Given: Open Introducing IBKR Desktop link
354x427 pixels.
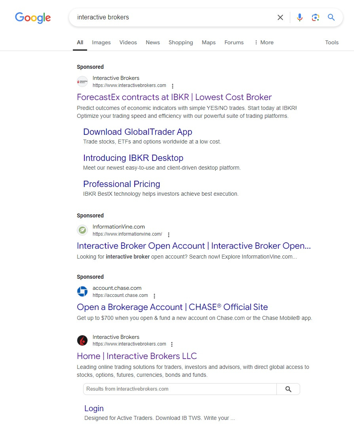Looking at the screenshot, I should tap(133, 158).
